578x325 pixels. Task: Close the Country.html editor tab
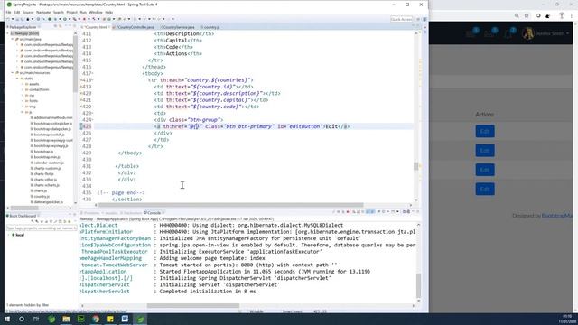[x=109, y=27]
